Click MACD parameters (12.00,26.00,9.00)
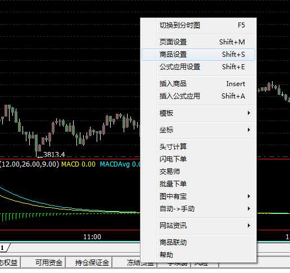Screen dimensions: 290x273 pos(29,164)
